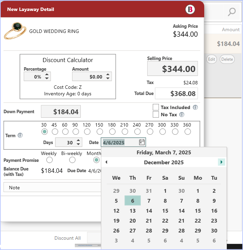Click the Discount All label
Image resolution: width=243 pixels, height=250 pixels.
coord(68,238)
